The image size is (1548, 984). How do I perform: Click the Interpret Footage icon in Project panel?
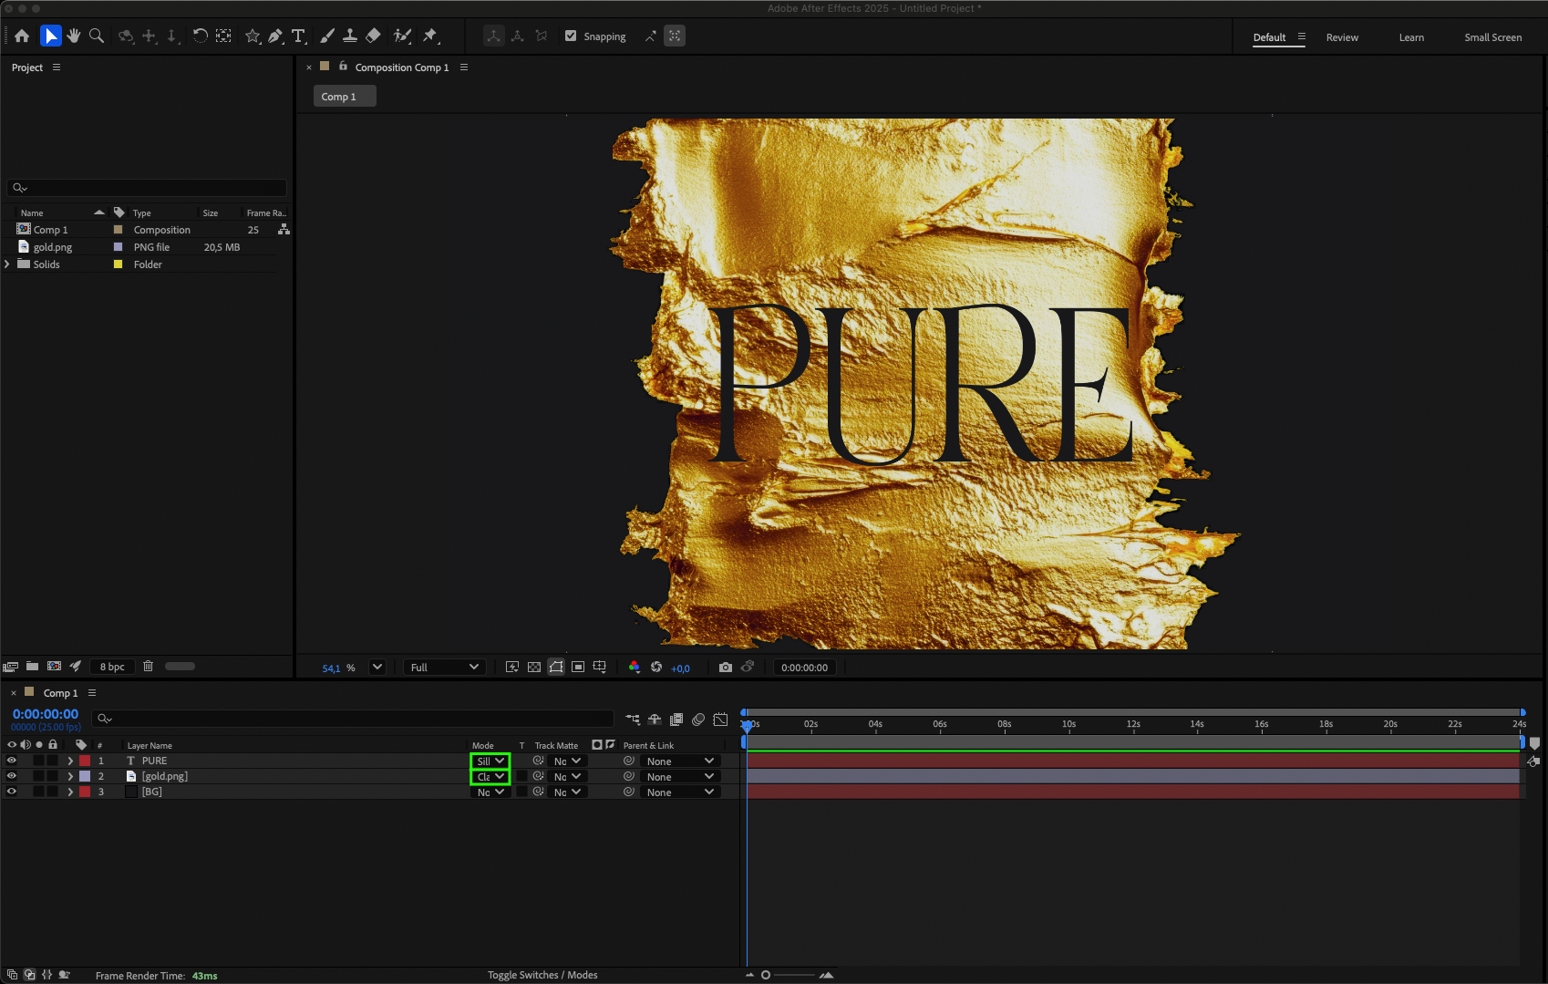tap(11, 667)
